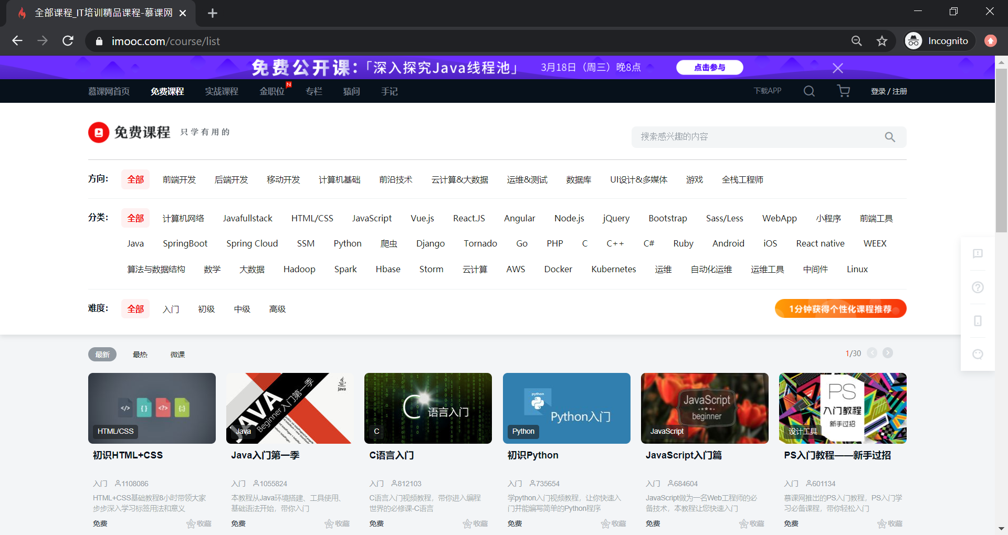1008x535 pixels.
Task: Open 手记 nav item
Action: coord(390,91)
